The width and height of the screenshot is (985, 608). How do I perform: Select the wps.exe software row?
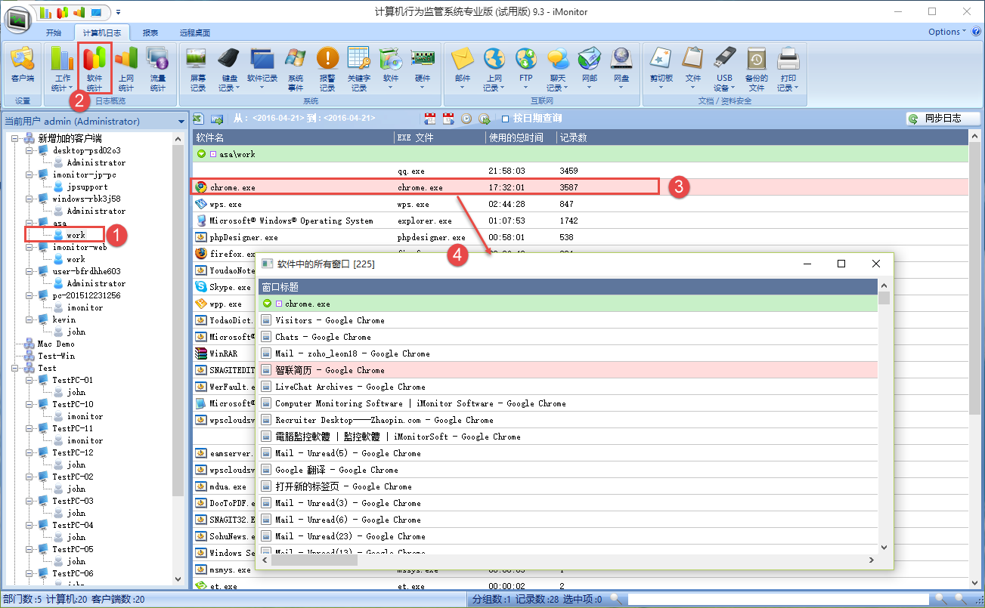[x=581, y=204]
